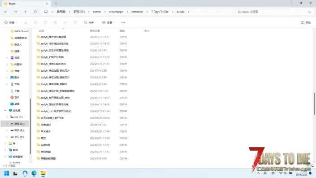Screen dimensions: 316x178
Task: Sort by the 名称 name column header
Action: (x=41, y=31)
